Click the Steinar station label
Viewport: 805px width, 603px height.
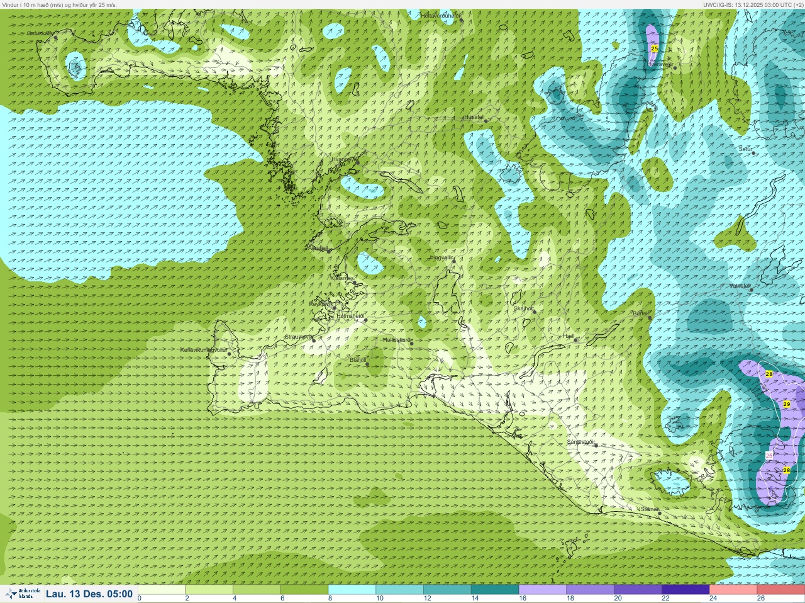tap(650, 509)
